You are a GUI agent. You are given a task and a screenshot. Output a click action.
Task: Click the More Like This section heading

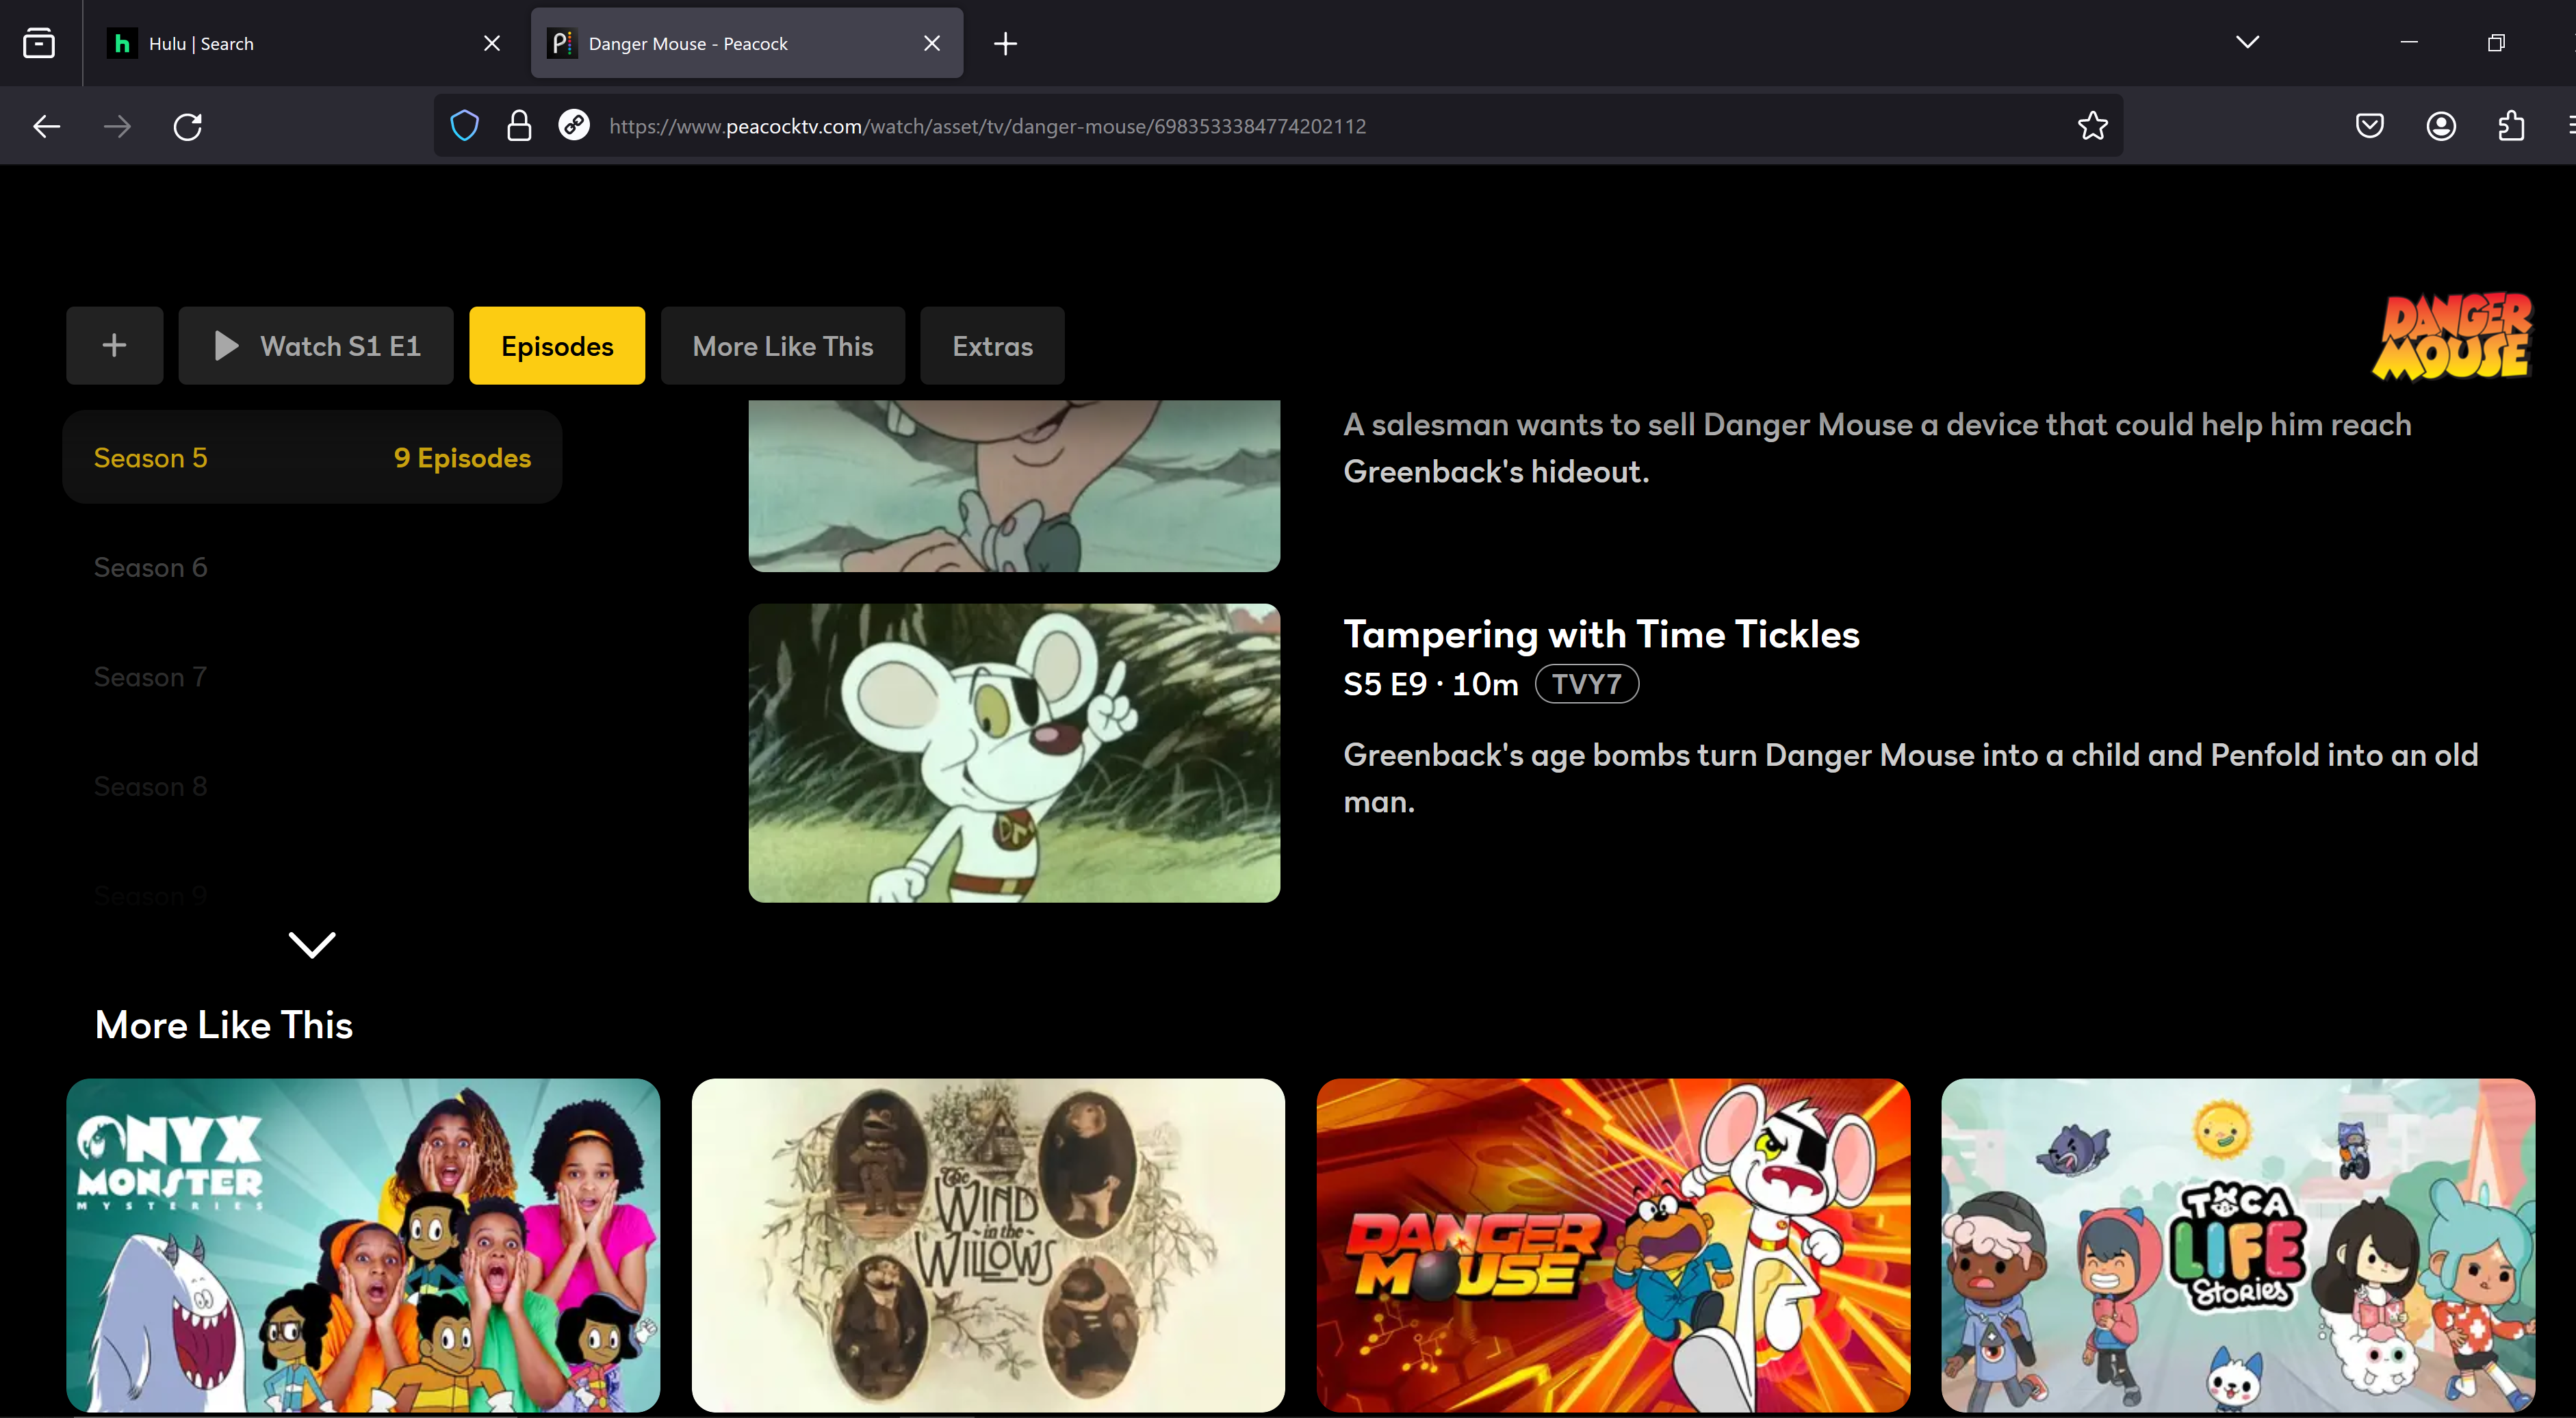224,1025
